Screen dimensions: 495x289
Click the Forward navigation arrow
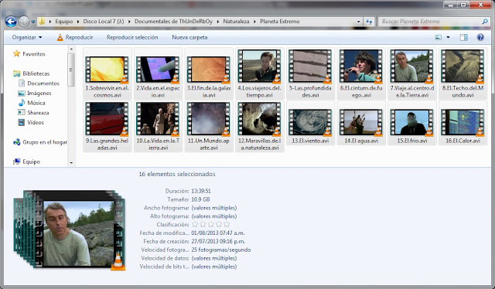pos(24,22)
